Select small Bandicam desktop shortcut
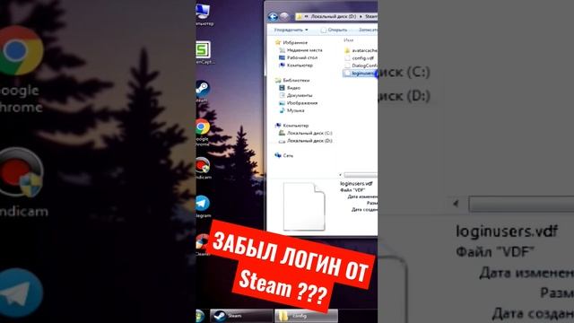The height and width of the screenshot is (323, 574). [x=204, y=169]
